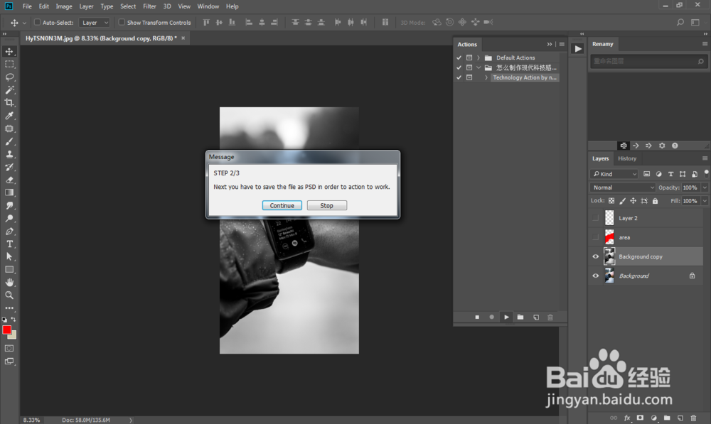Select the Eyedropper tool
This screenshot has height=424, width=711.
tap(9, 116)
